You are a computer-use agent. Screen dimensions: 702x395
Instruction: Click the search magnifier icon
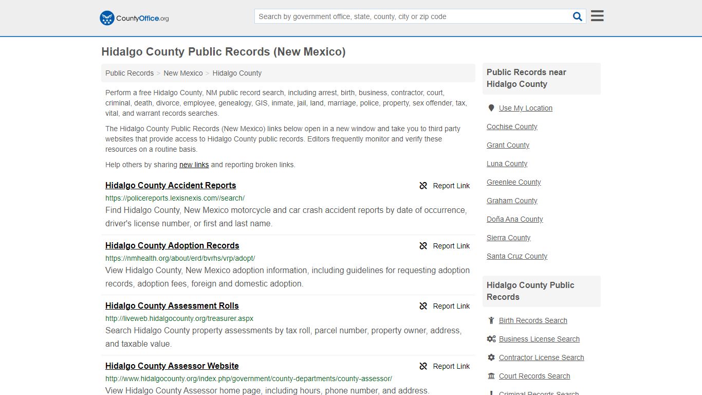point(578,16)
